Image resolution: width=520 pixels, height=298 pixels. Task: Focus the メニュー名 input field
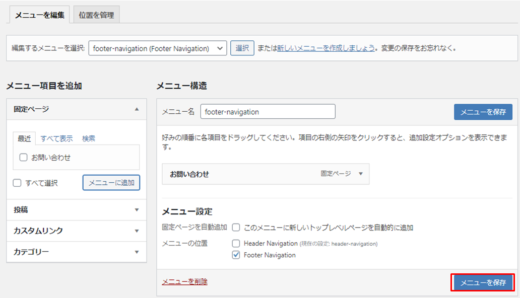tap(268, 112)
